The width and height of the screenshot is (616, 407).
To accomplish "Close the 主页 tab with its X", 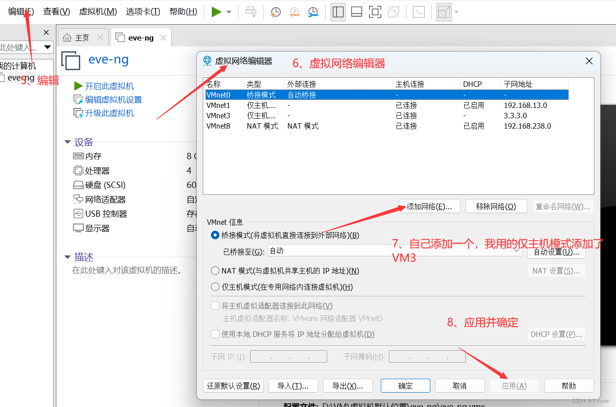I will tap(100, 38).
